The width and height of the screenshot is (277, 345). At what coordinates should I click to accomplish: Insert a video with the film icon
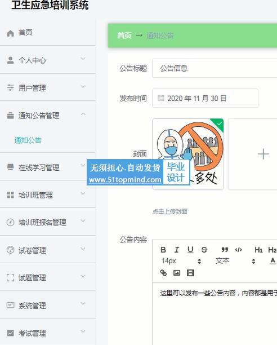190,273
